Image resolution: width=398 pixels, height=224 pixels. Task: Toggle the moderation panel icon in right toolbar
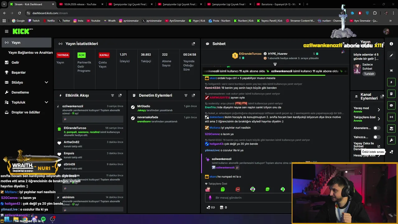coord(391,128)
